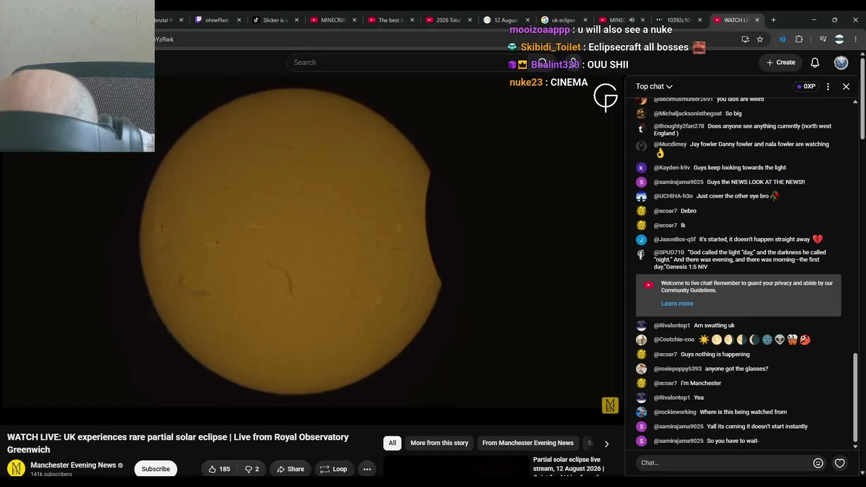Open more actions ellipsis below the video
866x487 pixels.
pos(367,469)
